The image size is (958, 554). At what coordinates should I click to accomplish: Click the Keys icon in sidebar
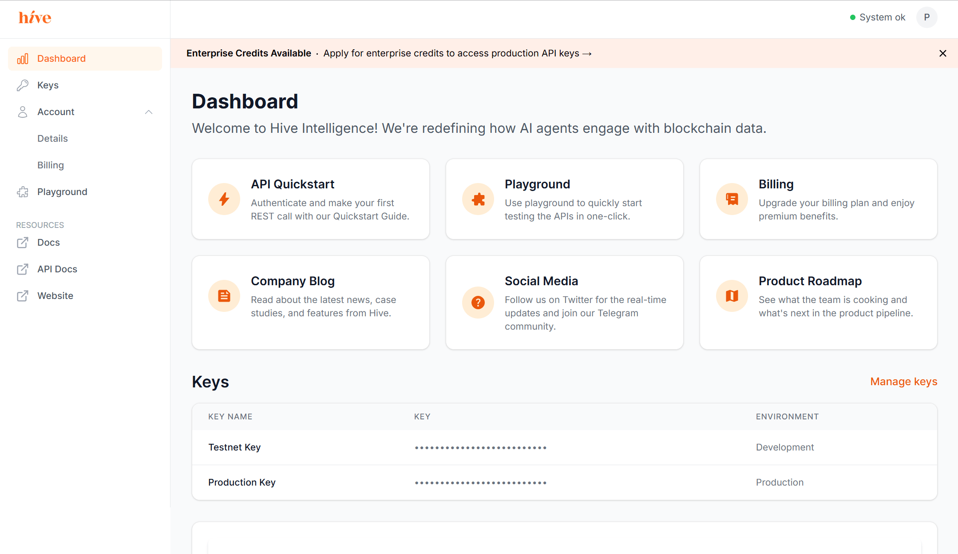click(x=22, y=85)
